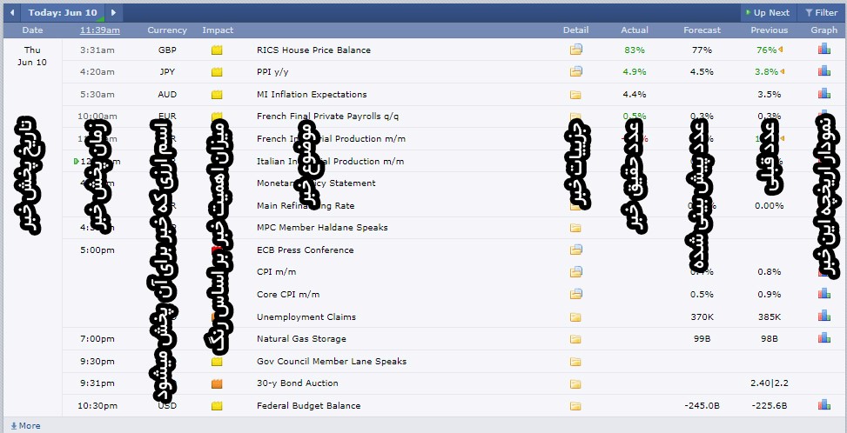Open detail folder for PPI y/y
This screenshot has height=433, width=847.
pyautogui.click(x=575, y=72)
